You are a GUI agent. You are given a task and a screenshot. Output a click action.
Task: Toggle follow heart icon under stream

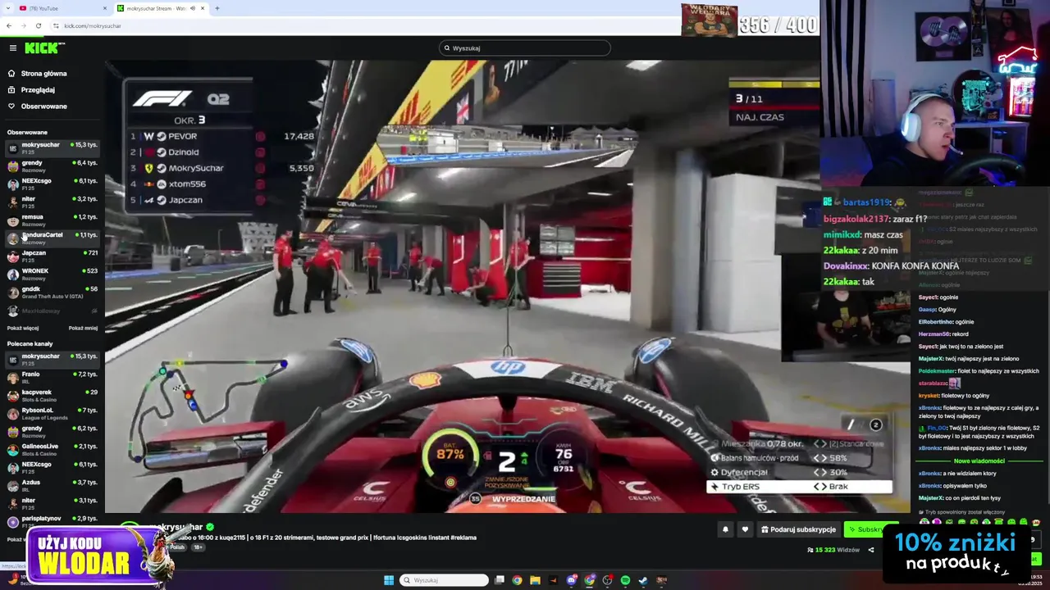[745, 529]
